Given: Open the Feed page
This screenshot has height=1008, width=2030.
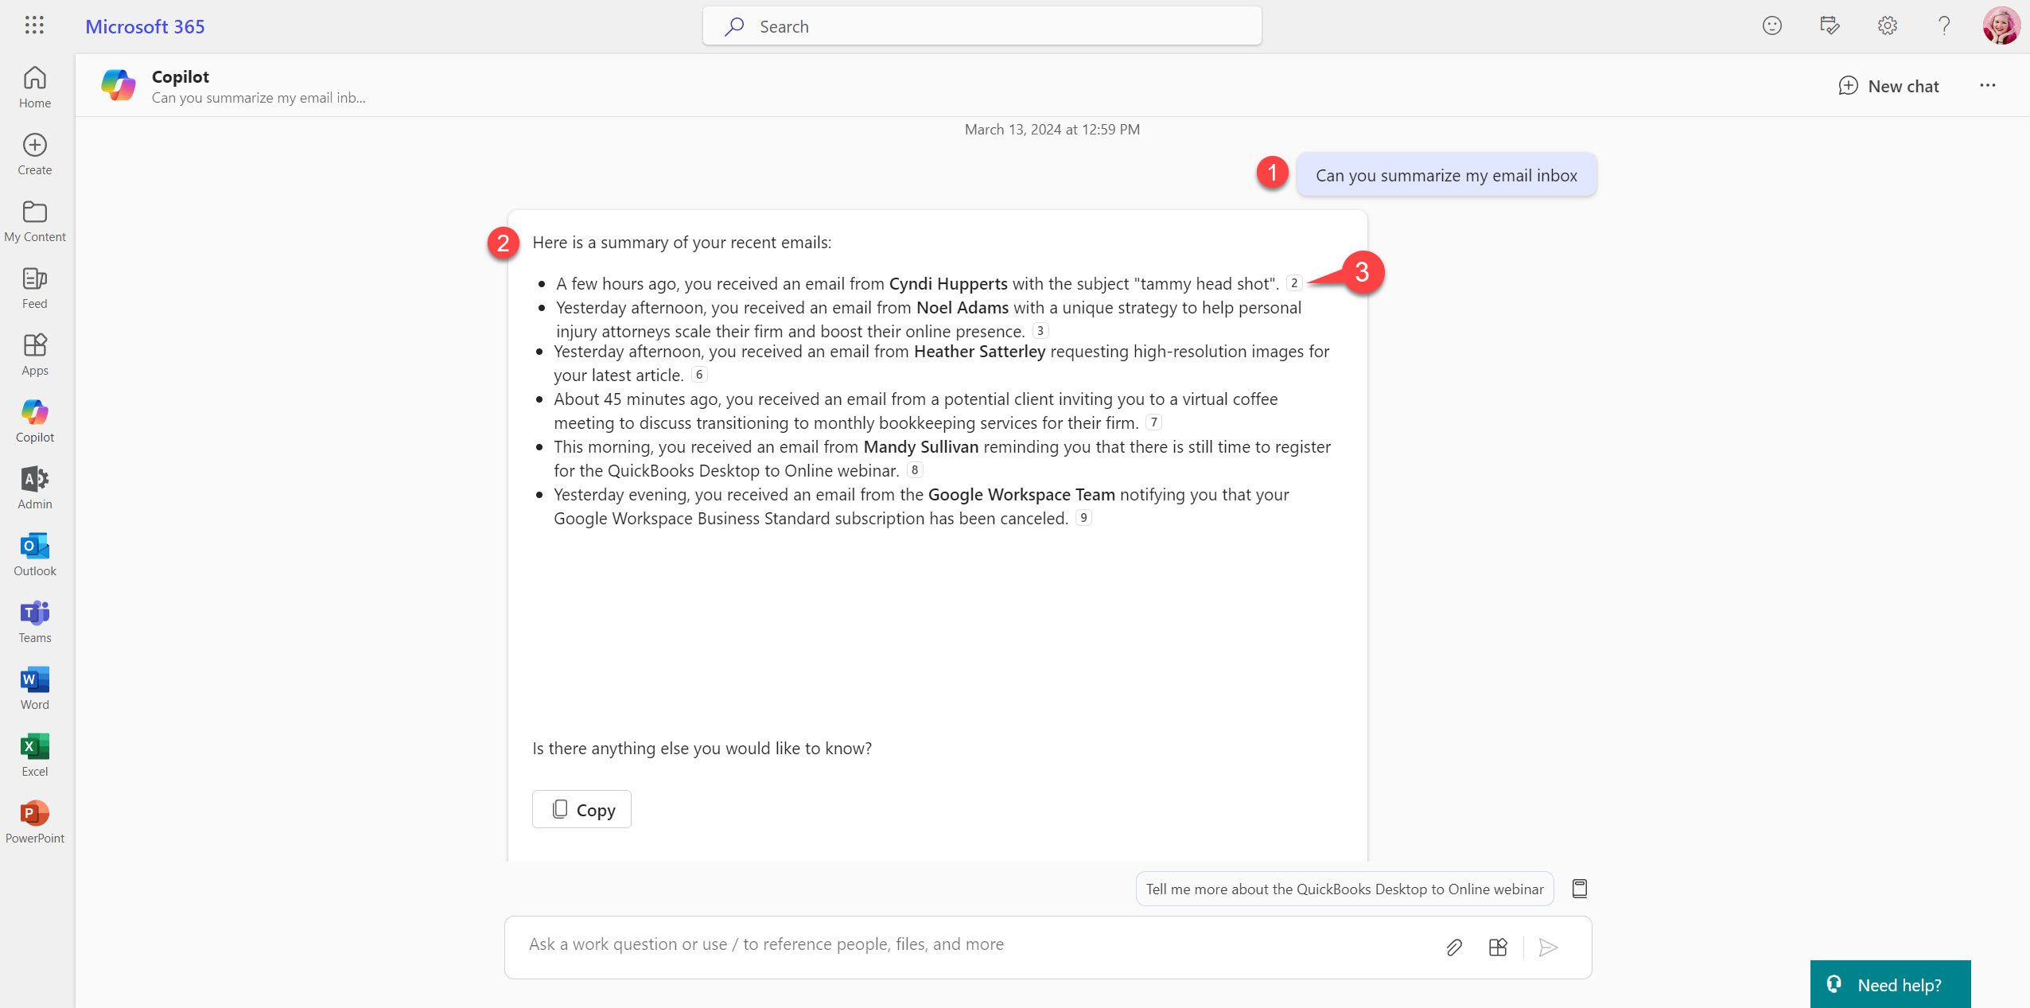Looking at the screenshot, I should (34, 286).
